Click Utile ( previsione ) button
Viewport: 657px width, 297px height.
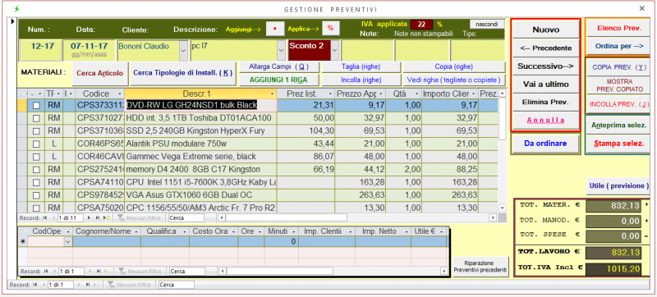pyautogui.click(x=619, y=185)
